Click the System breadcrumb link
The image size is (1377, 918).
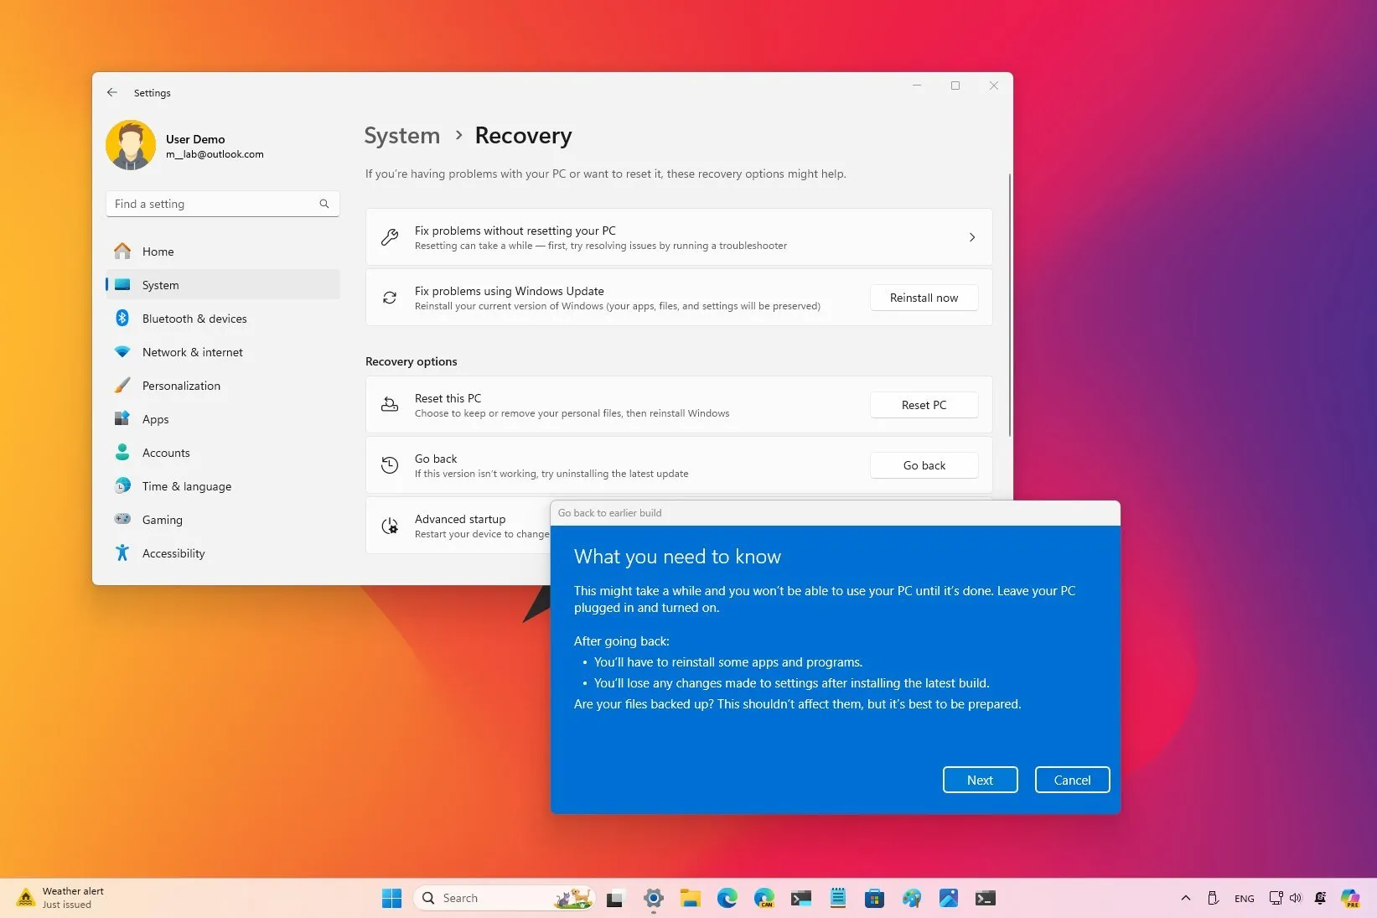click(402, 136)
